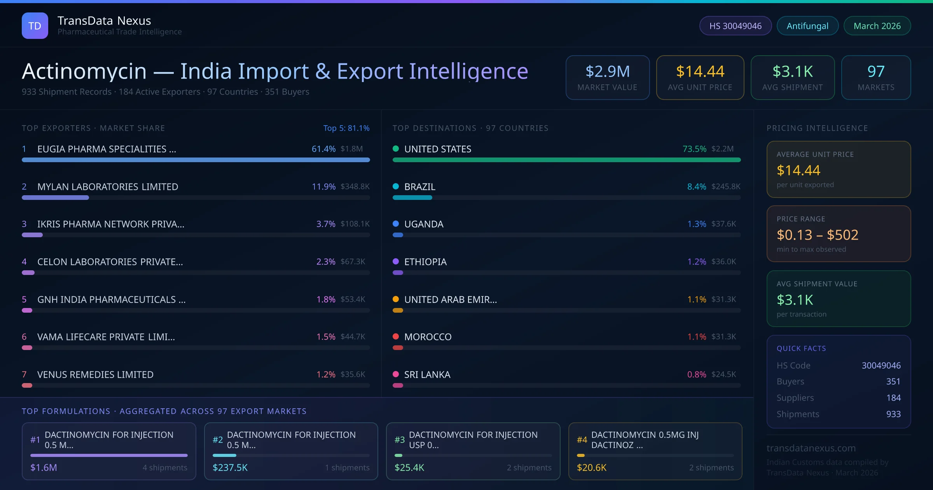Select the Morocco red dot marker
The width and height of the screenshot is (933, 490).
pyautogui.click(x=395, y=337)
